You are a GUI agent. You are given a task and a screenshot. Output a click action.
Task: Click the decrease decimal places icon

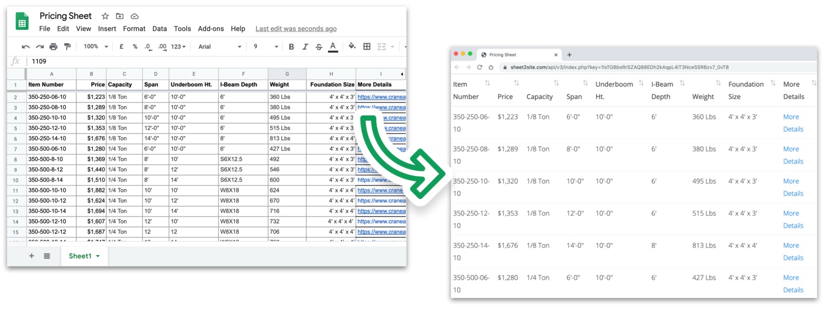tap(148, 47)
